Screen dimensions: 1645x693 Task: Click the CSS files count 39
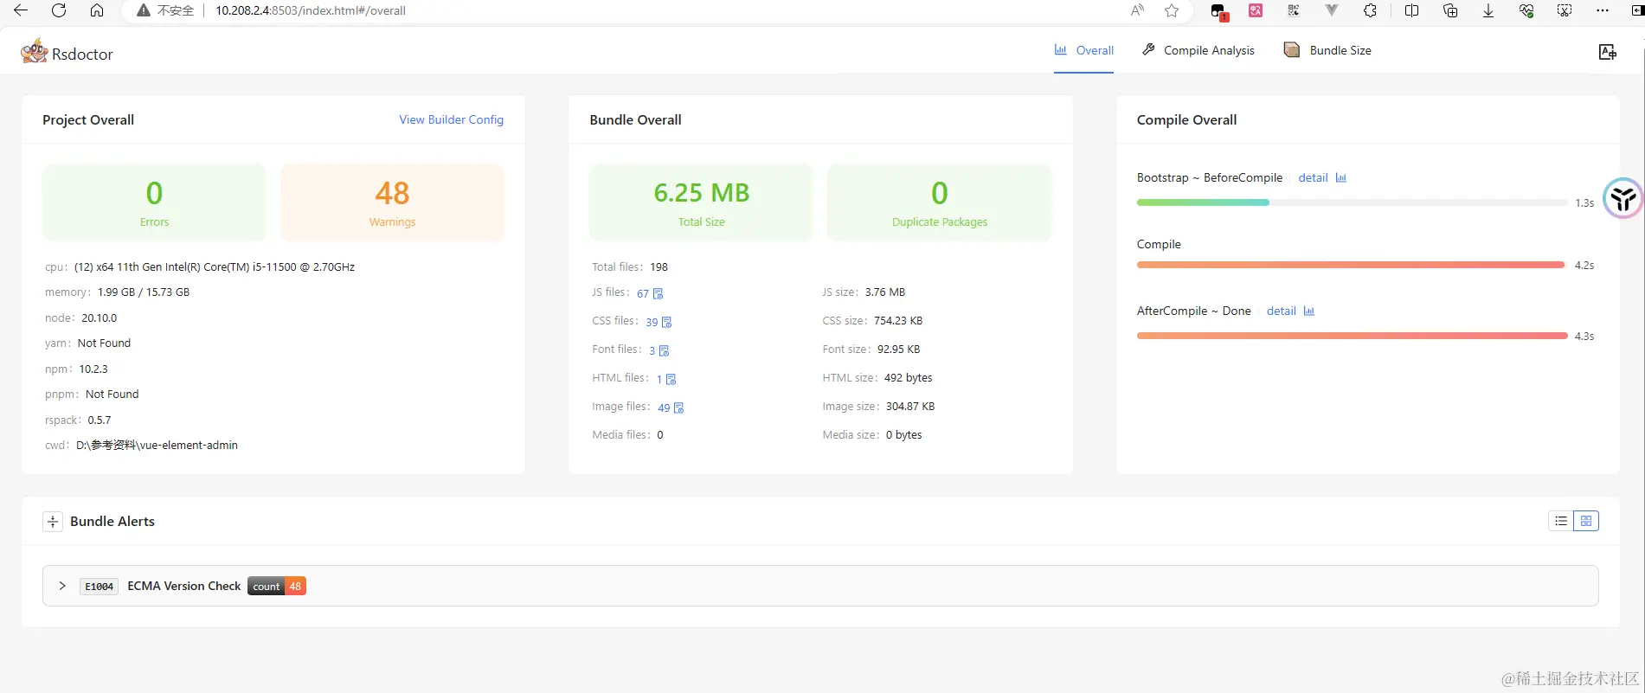(652, 322)
